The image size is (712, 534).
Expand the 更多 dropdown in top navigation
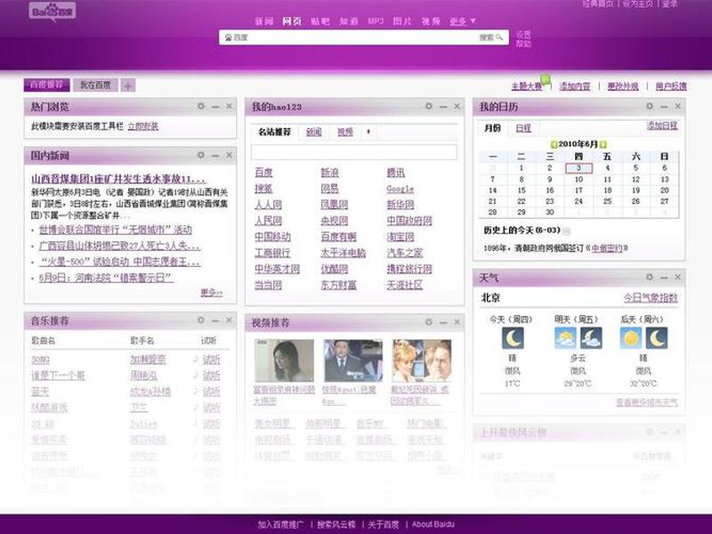(463, 20)
